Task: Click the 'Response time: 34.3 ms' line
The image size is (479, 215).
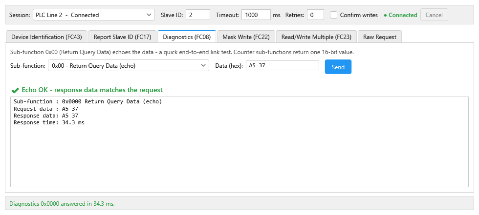Action: point(49,123)
